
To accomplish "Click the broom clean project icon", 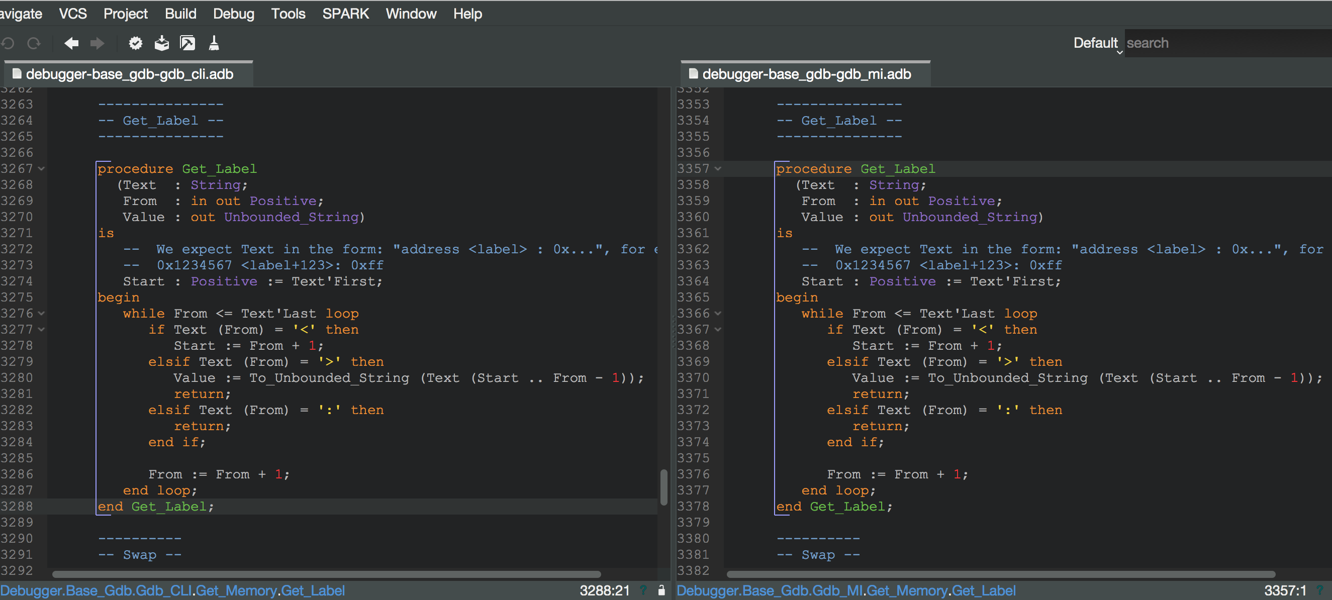I will (x=214, y=43).
